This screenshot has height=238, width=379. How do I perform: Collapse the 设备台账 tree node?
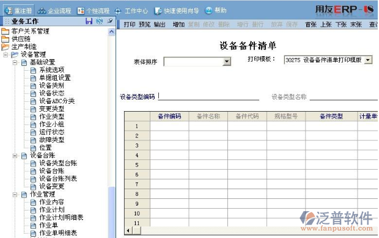pos(15,156)
